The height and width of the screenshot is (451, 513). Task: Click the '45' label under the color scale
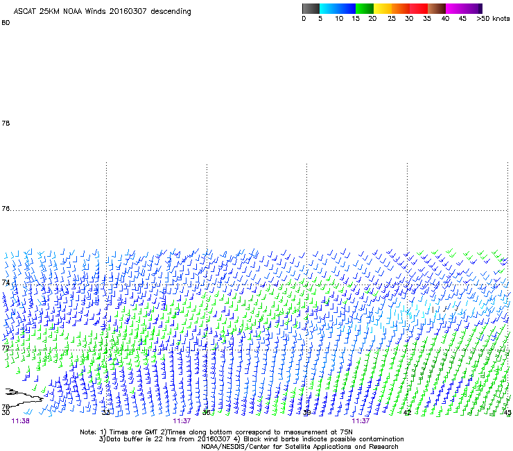click(x=462, y=19)
